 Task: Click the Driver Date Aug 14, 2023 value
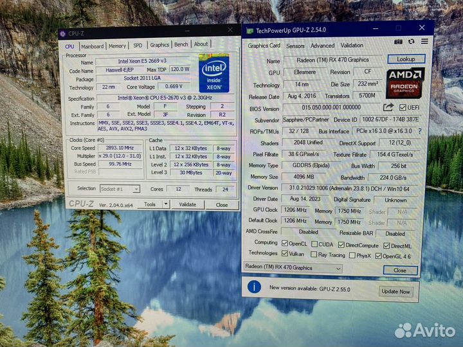coord(305,199)
